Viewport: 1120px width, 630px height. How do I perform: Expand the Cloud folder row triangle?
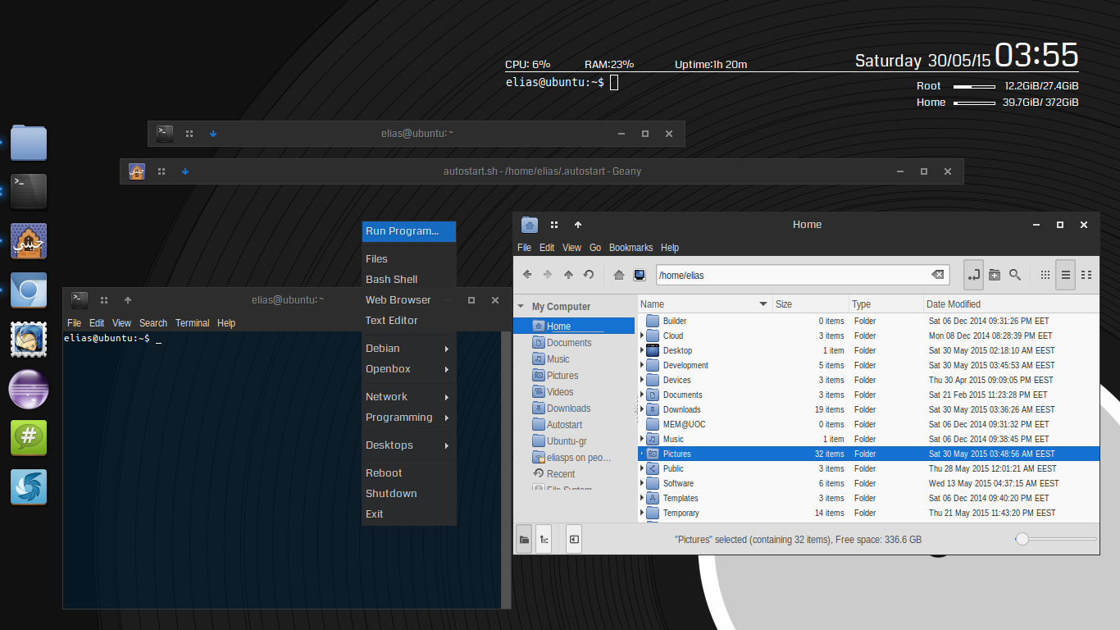click(x=642, y=336)
